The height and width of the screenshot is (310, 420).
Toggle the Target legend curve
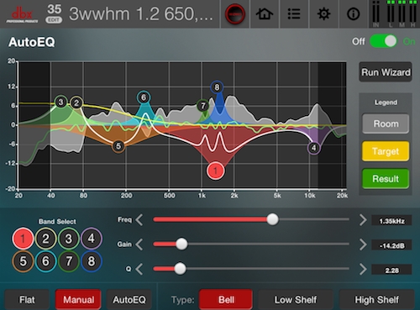point(386,151)
